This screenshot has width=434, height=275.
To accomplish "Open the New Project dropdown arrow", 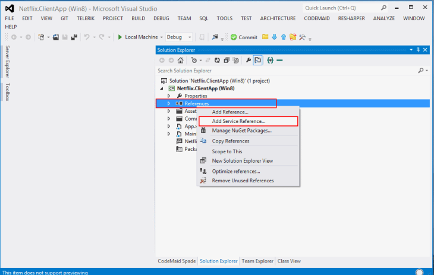I will (48, 37).
